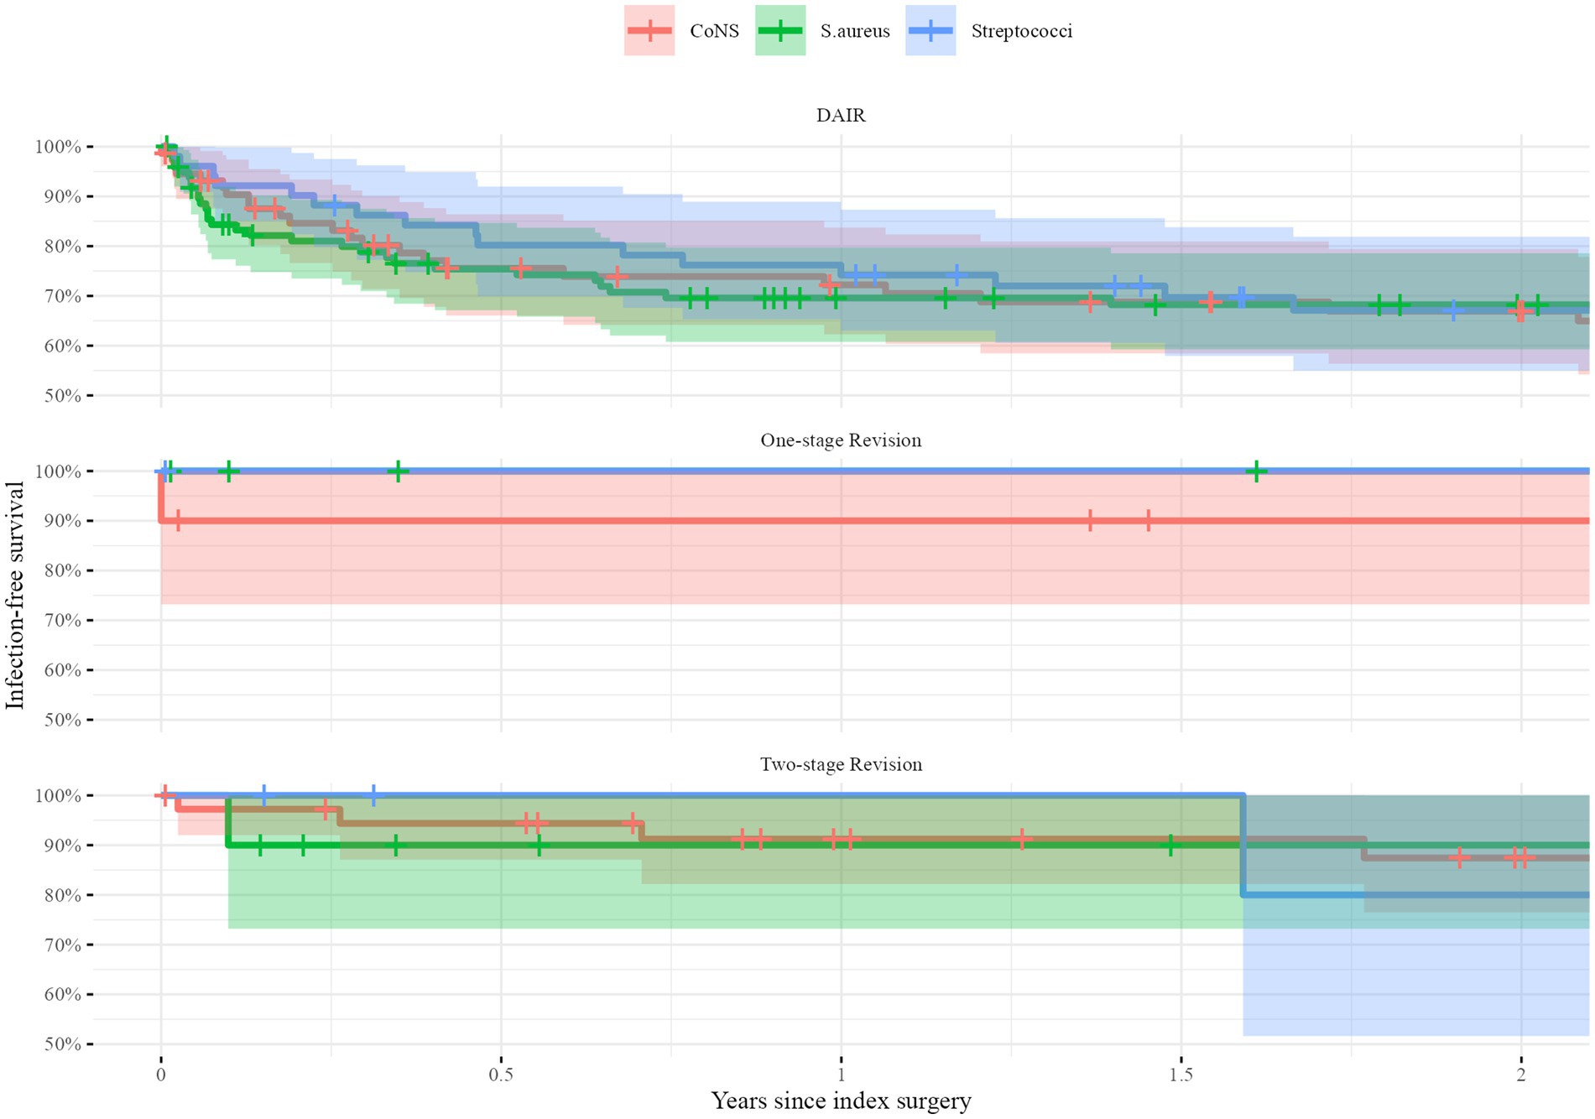
Task: Click the red CoNS 90% line in One-stage panel
Action: click(x=875, y=521)
